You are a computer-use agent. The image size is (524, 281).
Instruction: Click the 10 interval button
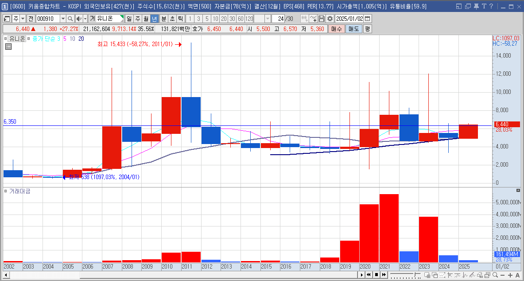pyautogui.click(x=215, y=19)
